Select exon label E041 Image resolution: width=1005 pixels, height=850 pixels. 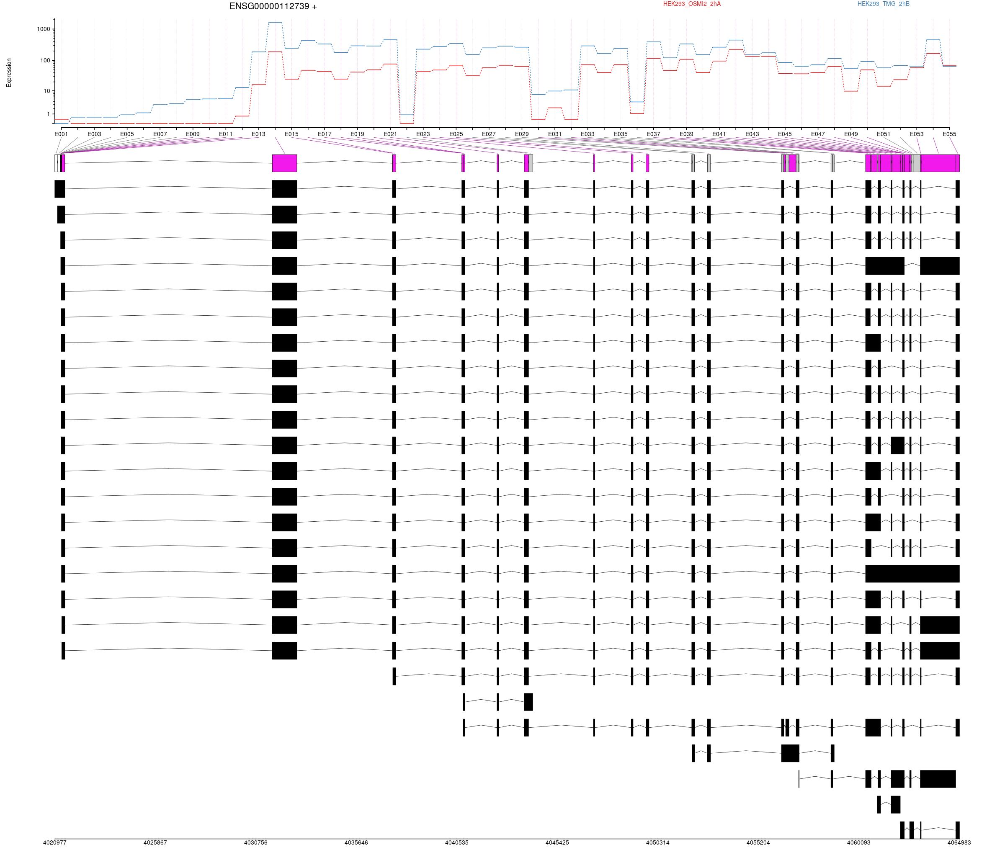pyautogui.click(x=719, y=134)
